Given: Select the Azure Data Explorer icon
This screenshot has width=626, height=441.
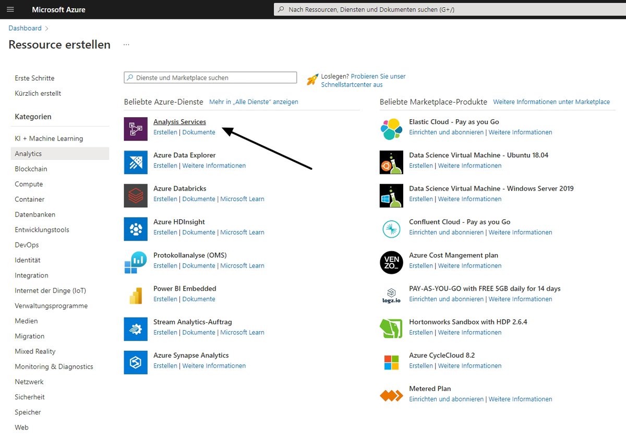Looking at the screenshot, I should [135, 162].
